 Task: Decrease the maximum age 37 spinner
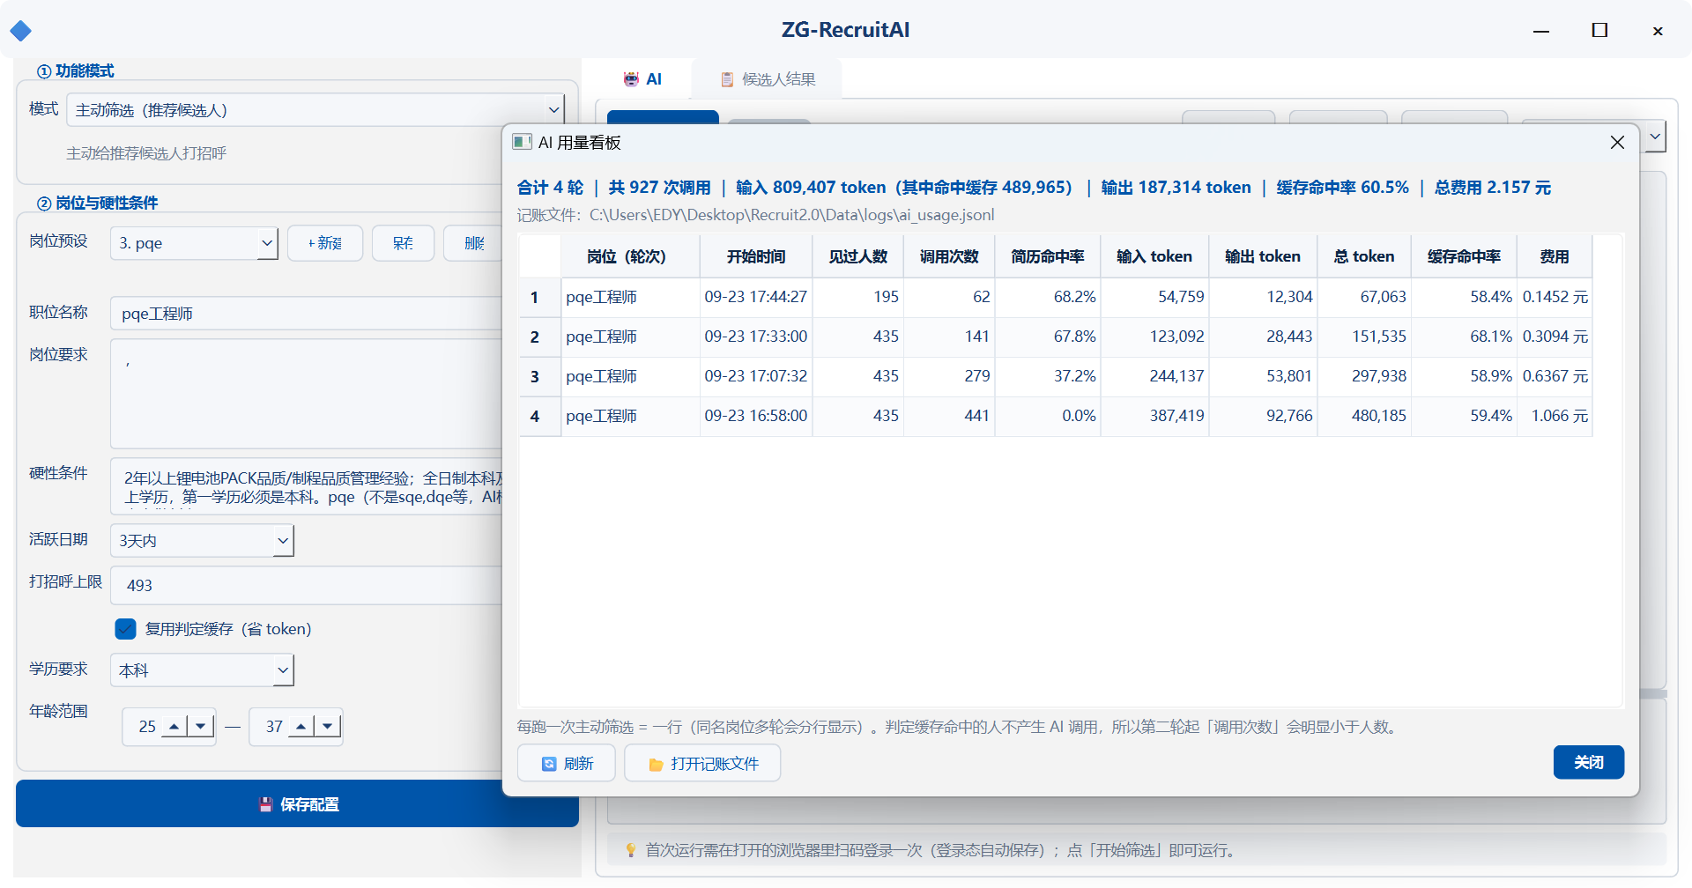click(328, 727)
